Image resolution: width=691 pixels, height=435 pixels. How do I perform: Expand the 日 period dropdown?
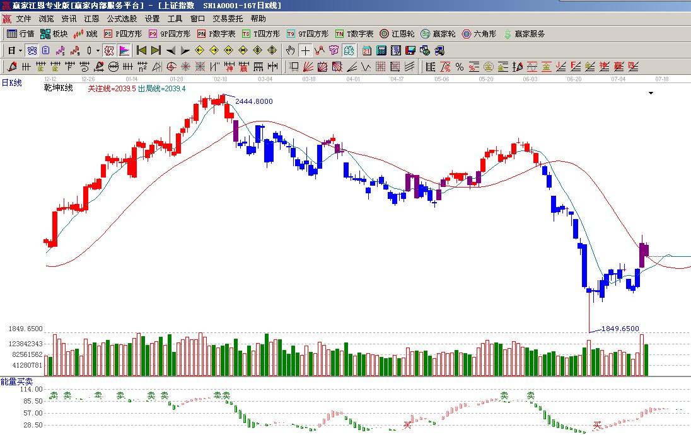(x=20, y=50)
